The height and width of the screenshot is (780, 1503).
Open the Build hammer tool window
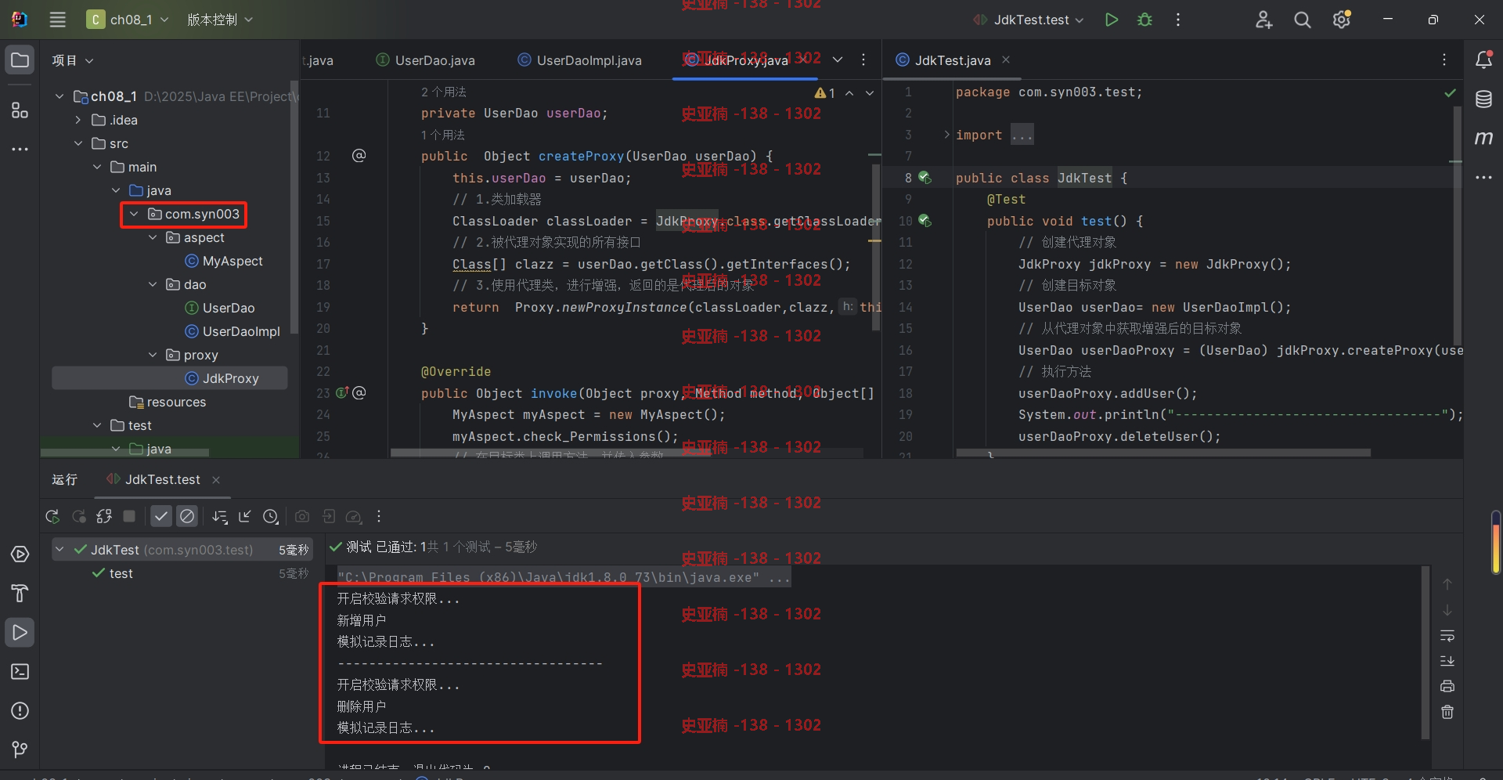point(20,594)
